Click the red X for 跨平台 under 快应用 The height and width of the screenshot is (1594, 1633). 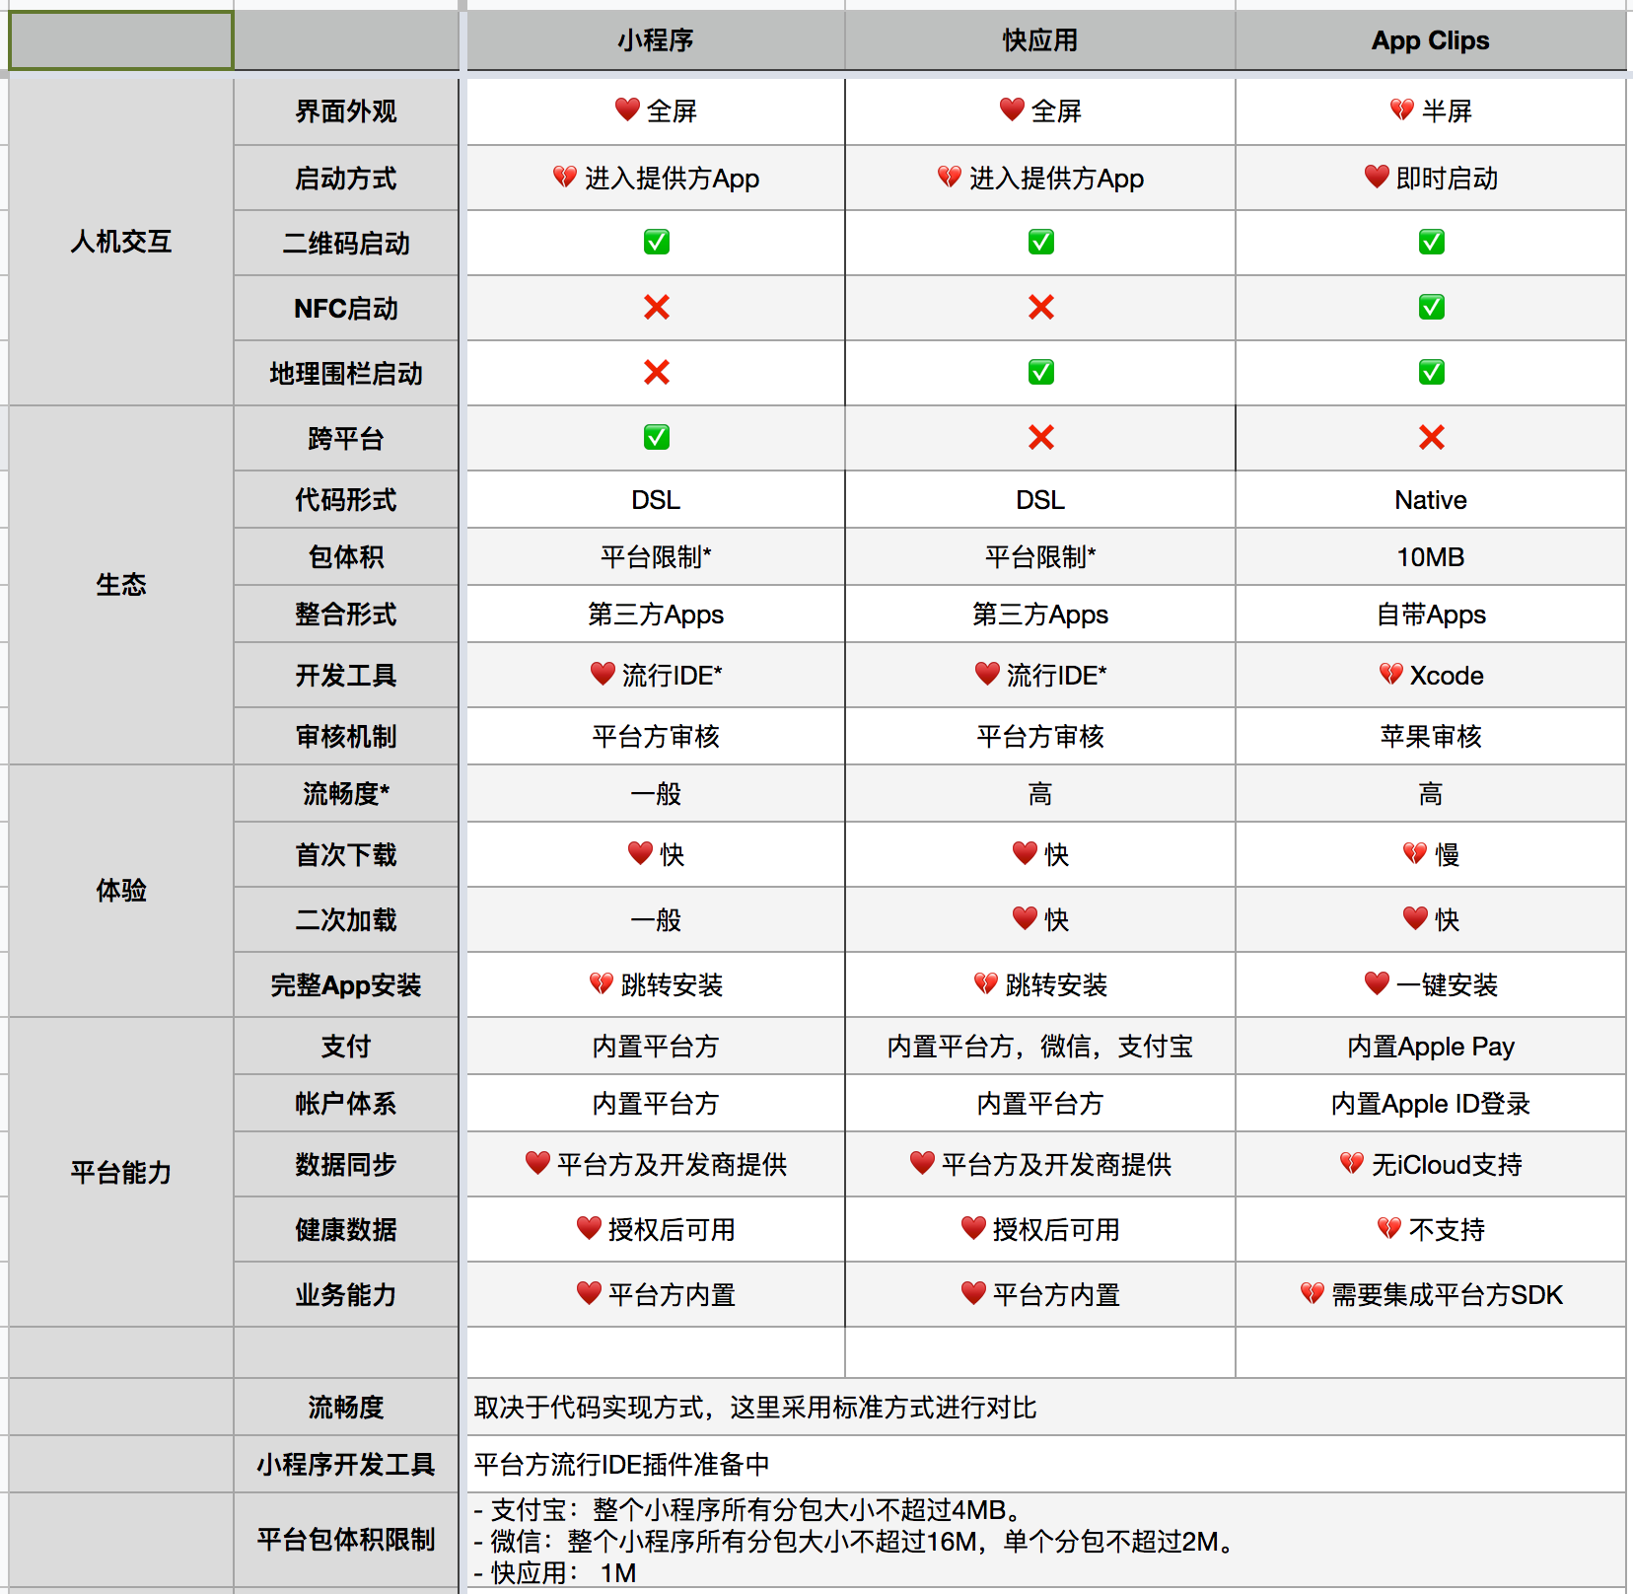[x=1039, y=438]
